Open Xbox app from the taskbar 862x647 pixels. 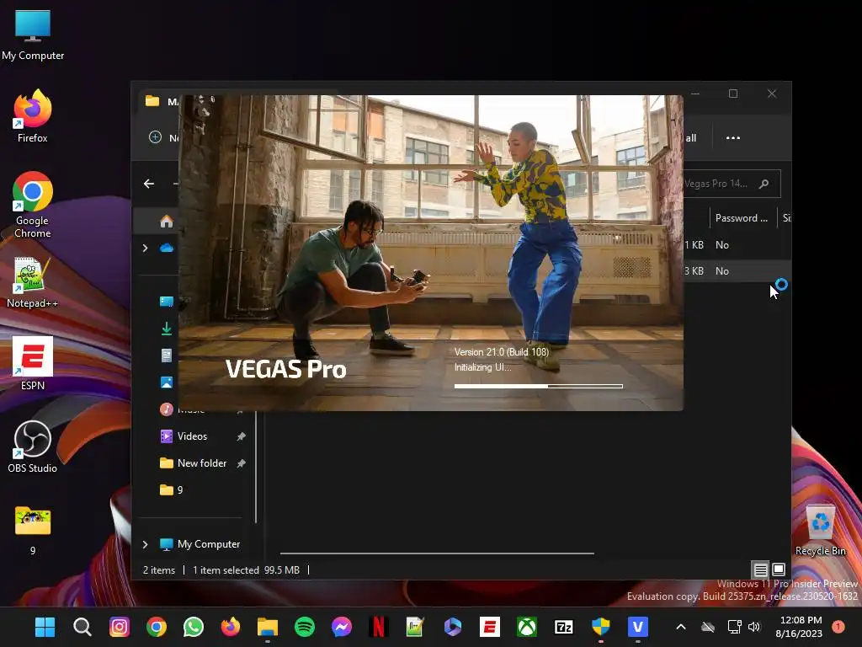(x=527, y=627)
